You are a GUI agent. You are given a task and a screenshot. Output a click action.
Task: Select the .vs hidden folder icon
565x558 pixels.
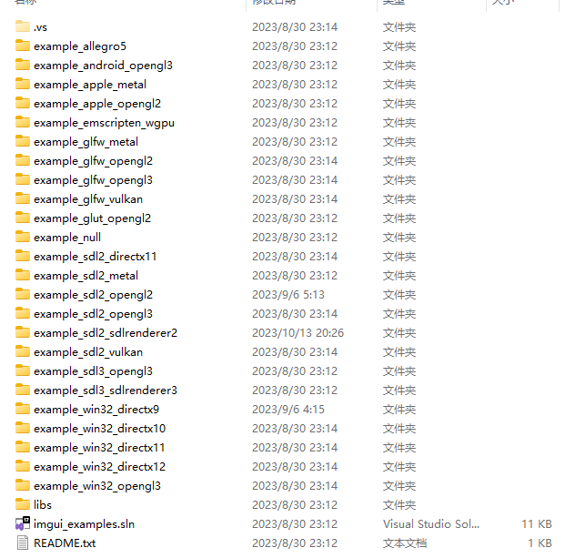coord(23,26)
